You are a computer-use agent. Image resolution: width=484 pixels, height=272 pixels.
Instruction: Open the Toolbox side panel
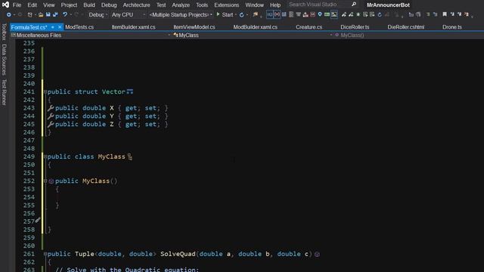[4, 32]
